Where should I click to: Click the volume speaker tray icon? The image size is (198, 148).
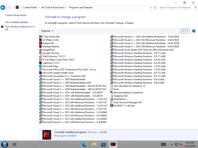(181, 144)
